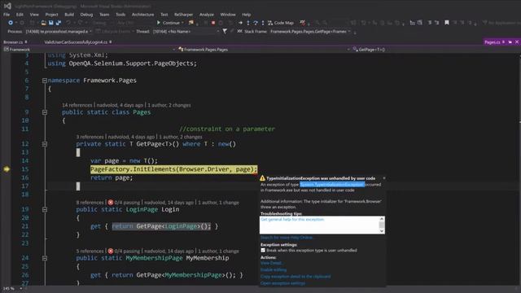Click Copy exception detail to the clipboard
The width and height of the screenshot is (521, 293).
(296, 277)
